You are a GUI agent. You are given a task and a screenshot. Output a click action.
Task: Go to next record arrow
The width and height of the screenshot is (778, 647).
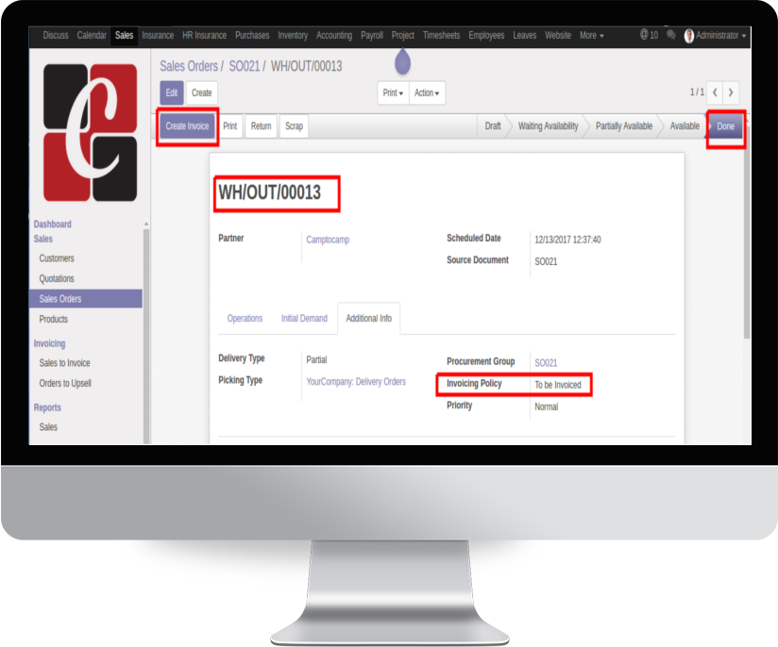tap(731, 92)
